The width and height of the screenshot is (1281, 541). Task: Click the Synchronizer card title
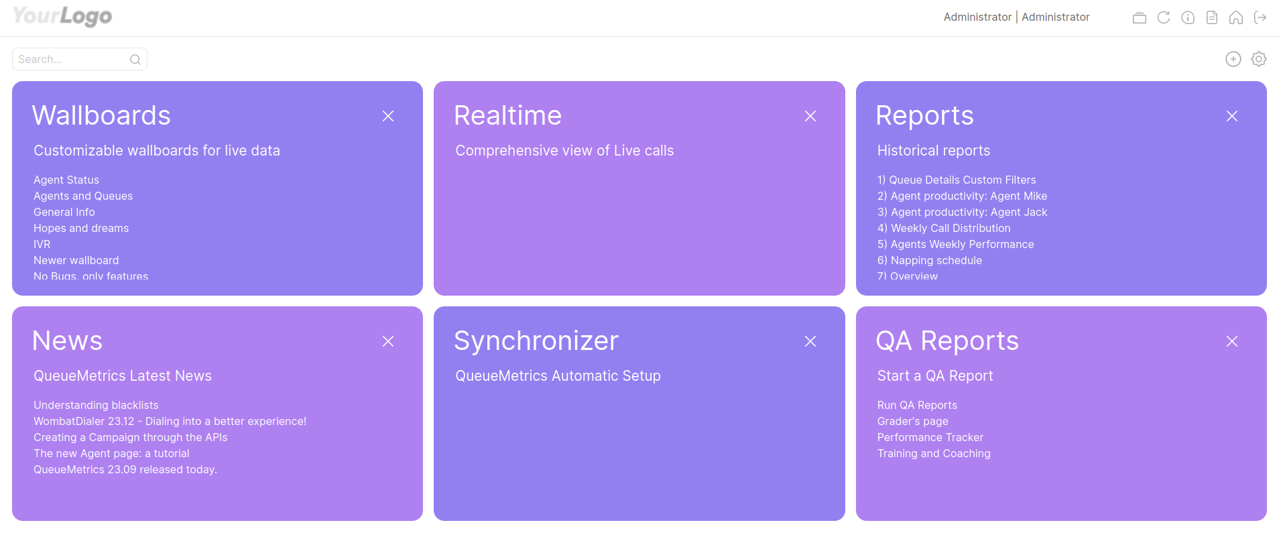tap(536, 341)
